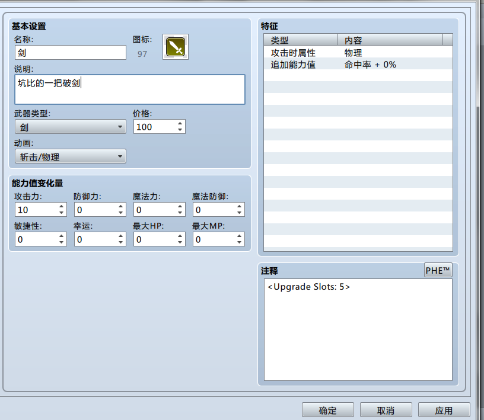This screenshot has height=420, width=484.
Task: Increase 敏捷性 with the up arrow
Action: tap(62, 236)
